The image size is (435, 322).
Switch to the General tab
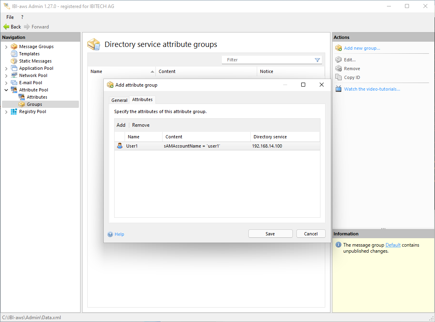tap(119, 100)
